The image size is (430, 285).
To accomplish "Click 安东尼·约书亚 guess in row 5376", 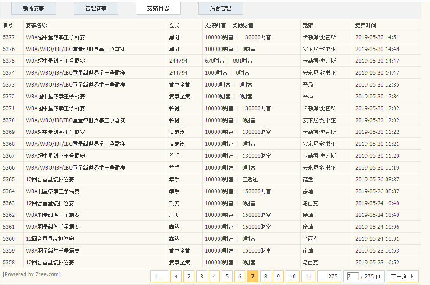I will pyautogui.click(x=319, y=49).
